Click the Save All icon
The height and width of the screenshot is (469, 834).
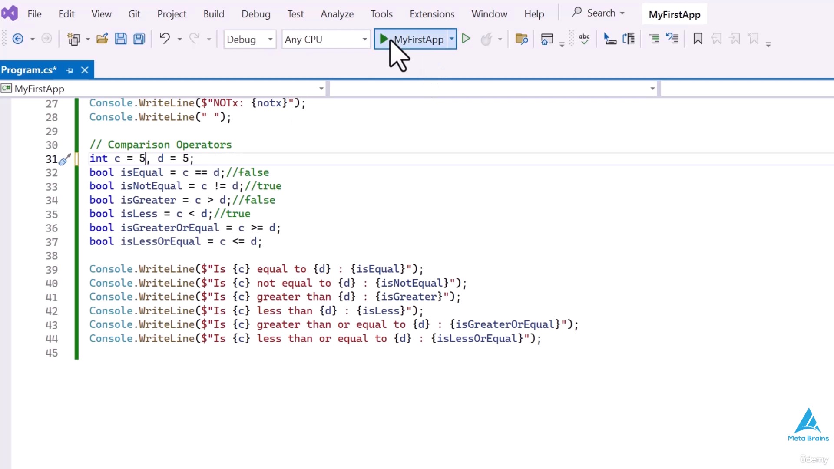(x=139, y=39)
